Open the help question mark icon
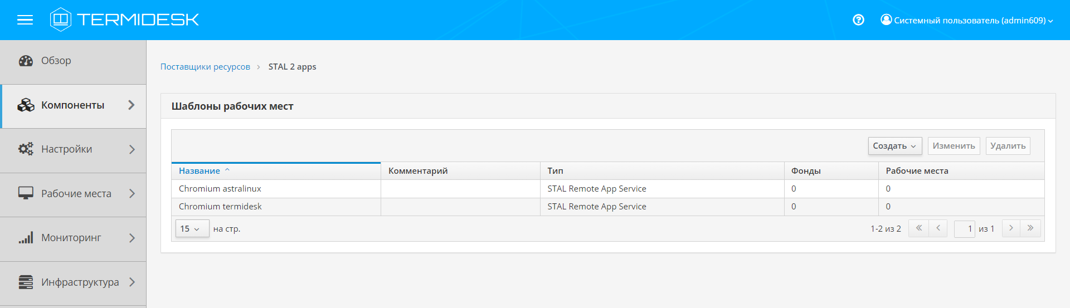1070x308 pixels. point(858,20)
